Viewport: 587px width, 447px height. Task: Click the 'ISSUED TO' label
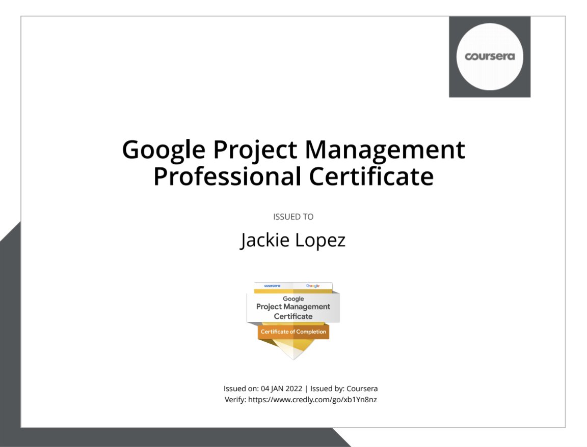293,217
